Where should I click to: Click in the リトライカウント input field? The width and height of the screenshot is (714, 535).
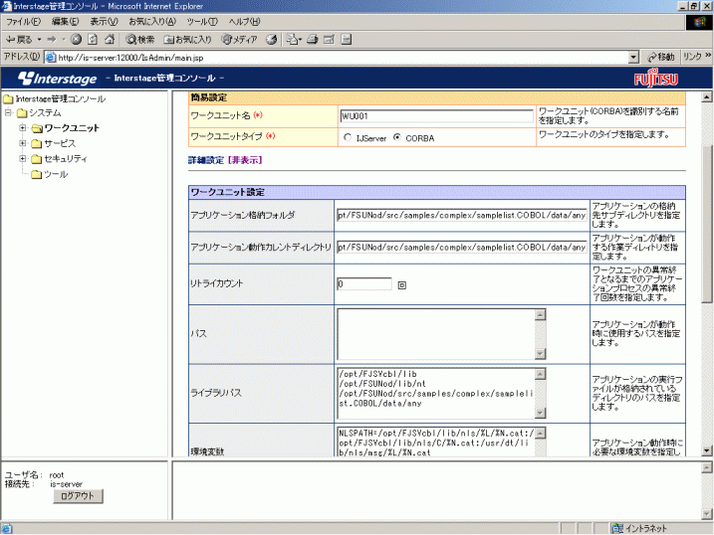click(x=364, y=284)
